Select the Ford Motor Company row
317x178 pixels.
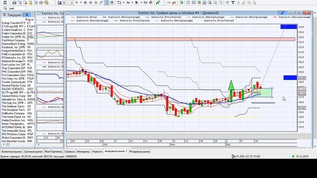pos(18,41)
